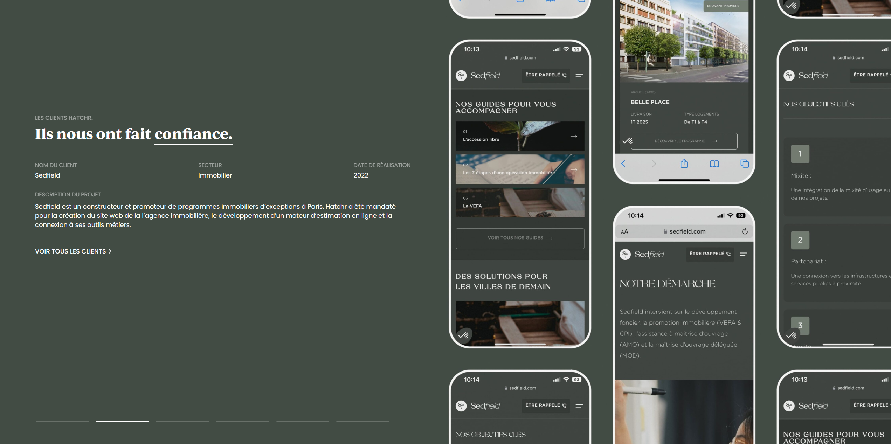Select the first slide indicator bar

pos(62,422)
